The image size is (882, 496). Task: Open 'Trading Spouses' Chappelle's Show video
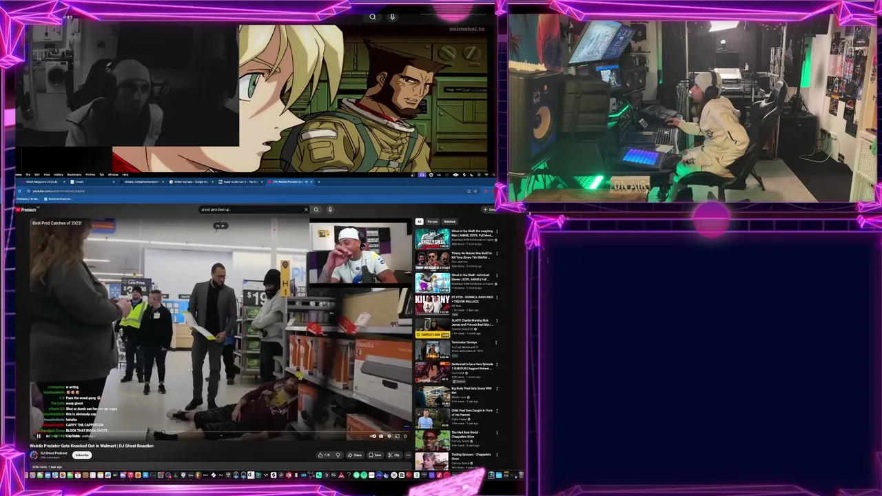coord(432,461)
